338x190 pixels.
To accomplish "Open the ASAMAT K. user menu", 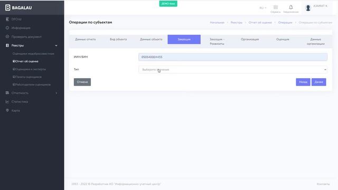I will pyautogui.click(x=320, y=6).
